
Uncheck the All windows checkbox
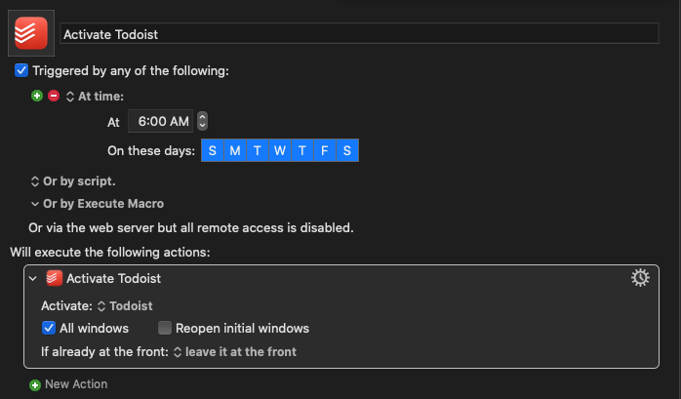49,328
